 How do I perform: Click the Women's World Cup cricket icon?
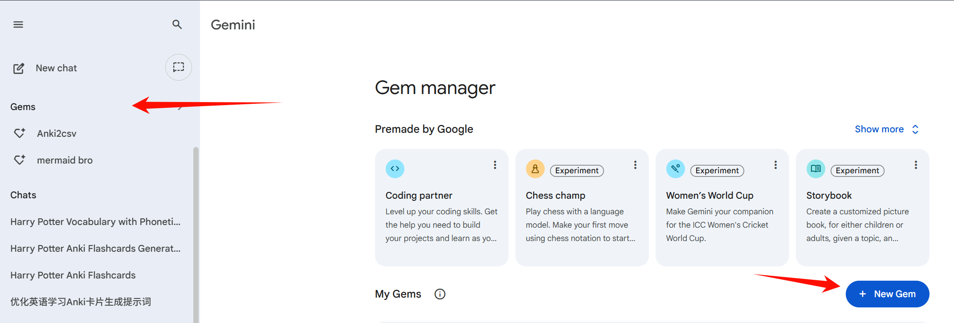pyautogui.click(x=675, y=169)
